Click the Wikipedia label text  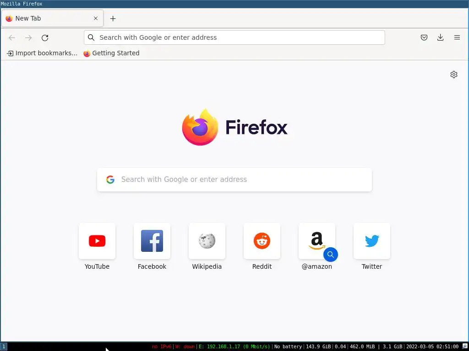207,266
